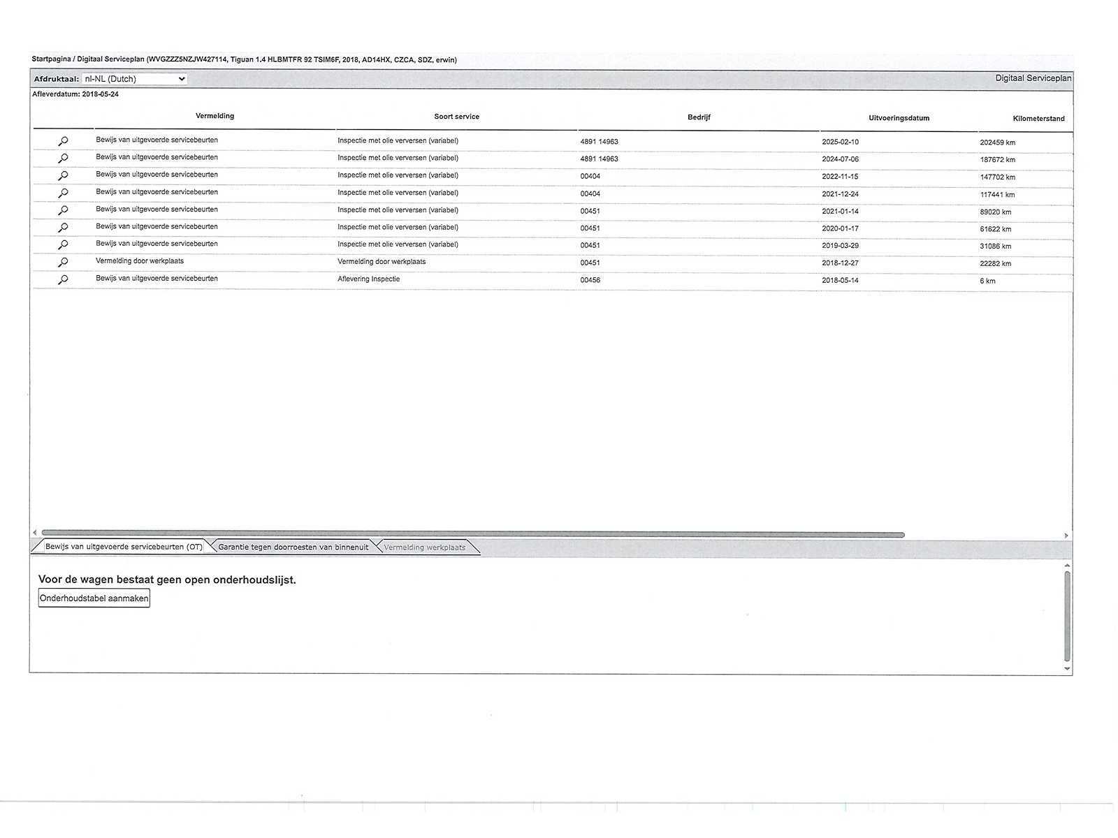
Task: Open details of the Aflevering Inspectie record
Action: (63, 280)
